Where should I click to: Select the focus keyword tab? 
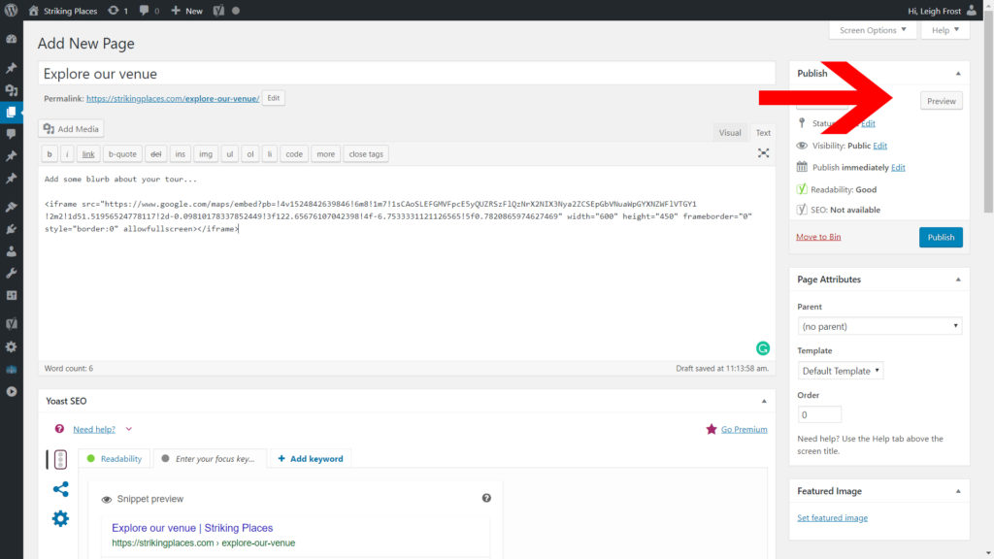pos(209,459)
